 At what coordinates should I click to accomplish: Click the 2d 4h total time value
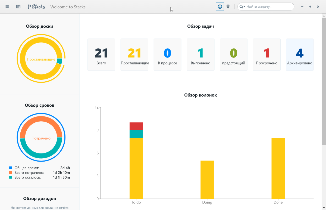pyautogui.click(x=65, y=168)
